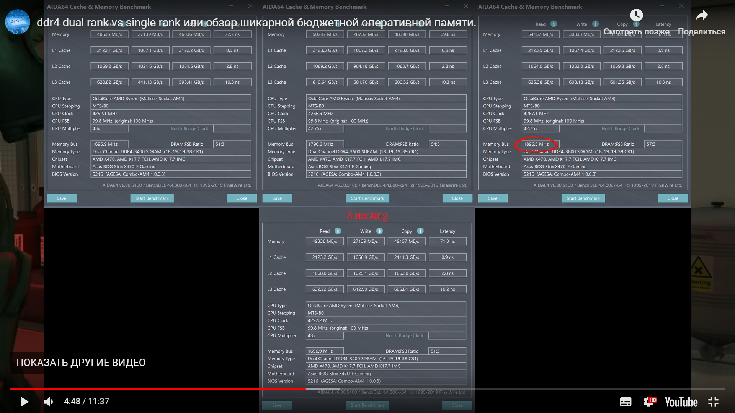
Task: Open the channel avatar icon
Action: point(18,22)
